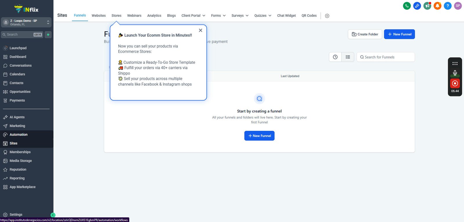The height and width of the screenshot is (222, 464).
Task: Open the SP user profile avatar
Action: point(458,6)
